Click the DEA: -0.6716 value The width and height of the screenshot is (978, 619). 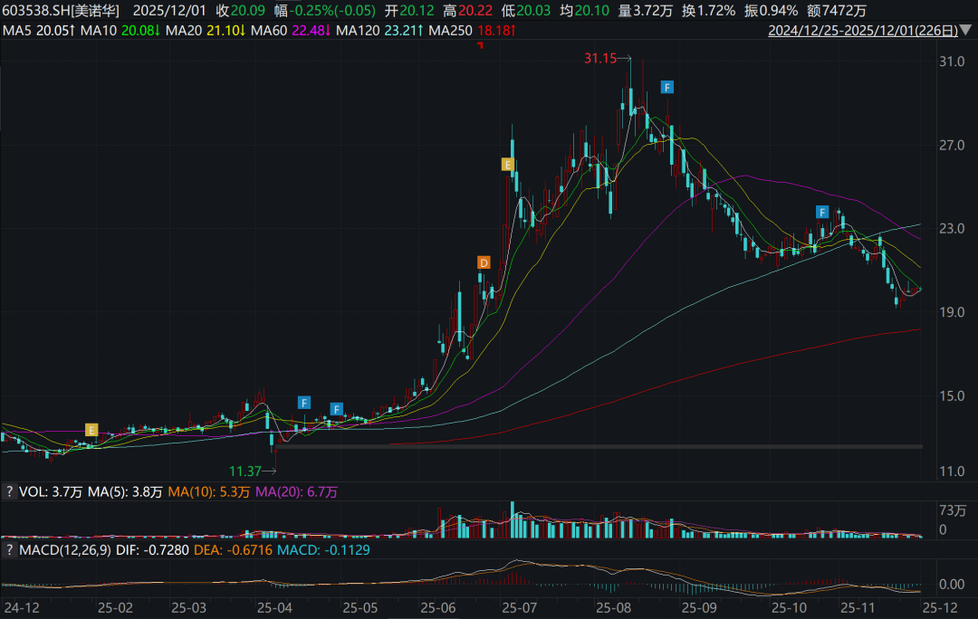234,550
